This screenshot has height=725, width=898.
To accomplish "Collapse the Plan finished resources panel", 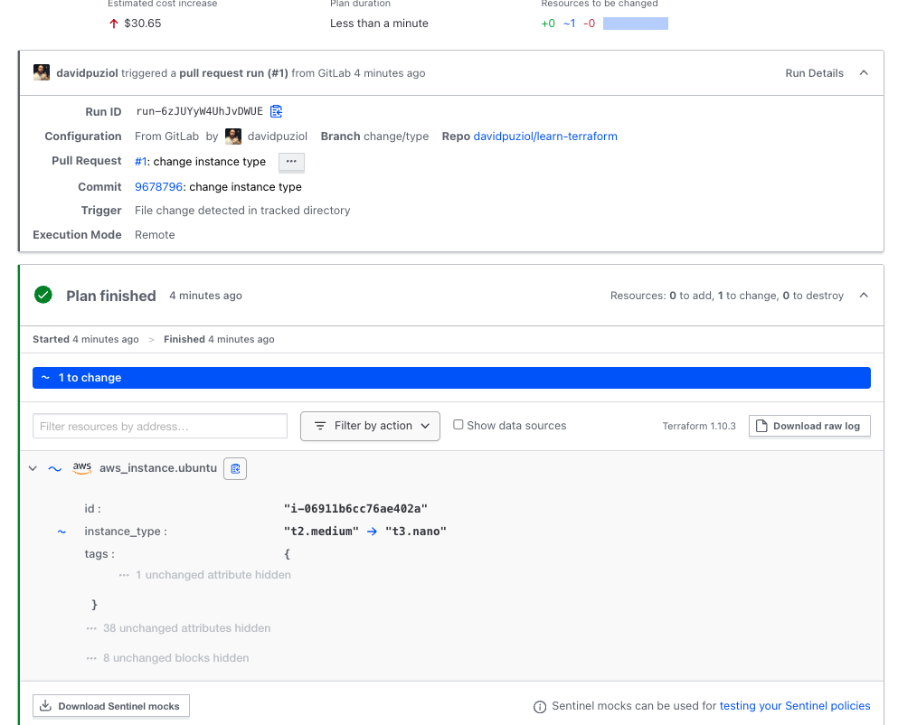I will (x=863, y=296).
